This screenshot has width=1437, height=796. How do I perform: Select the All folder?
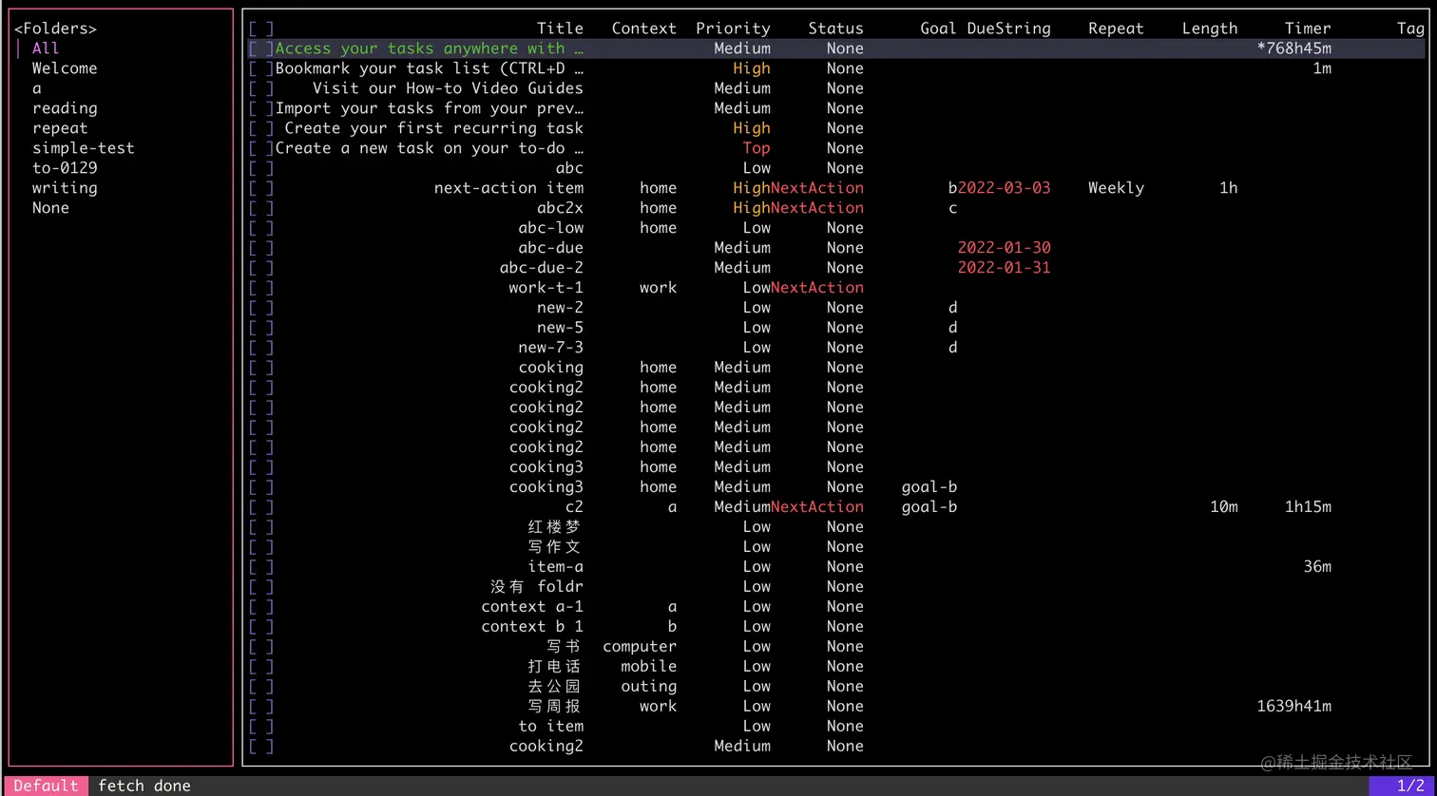pyautogui.click(x=46, y=48)
